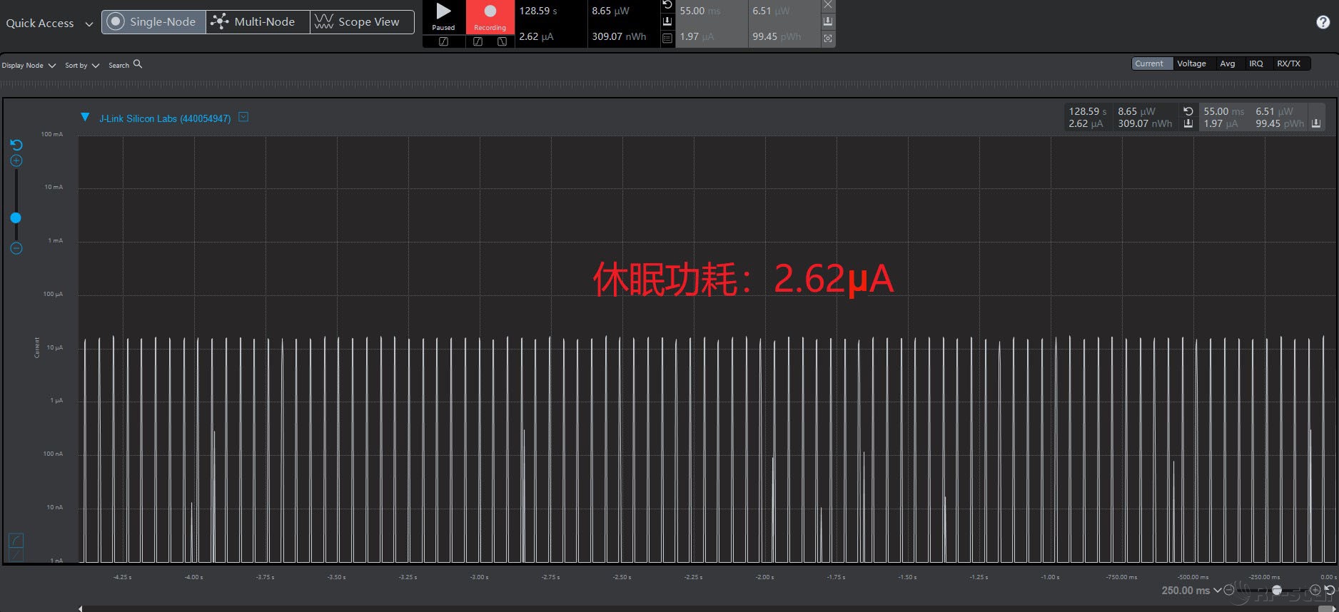Screen dimensions: 1339x612
Task: Zoom in the time axis
Action: coord(1315,590)
